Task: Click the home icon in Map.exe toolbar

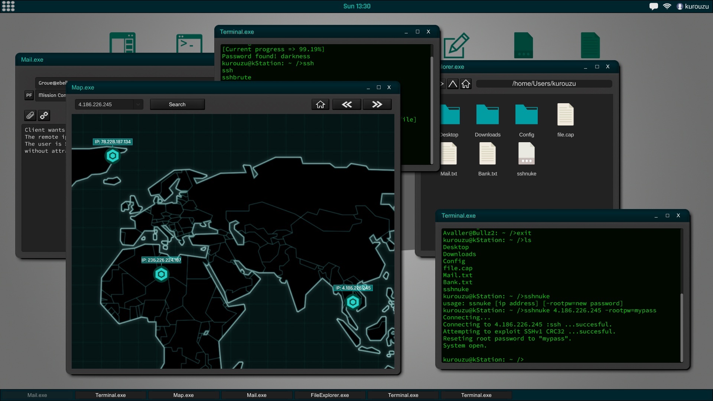Action: (x=320, y=104)
